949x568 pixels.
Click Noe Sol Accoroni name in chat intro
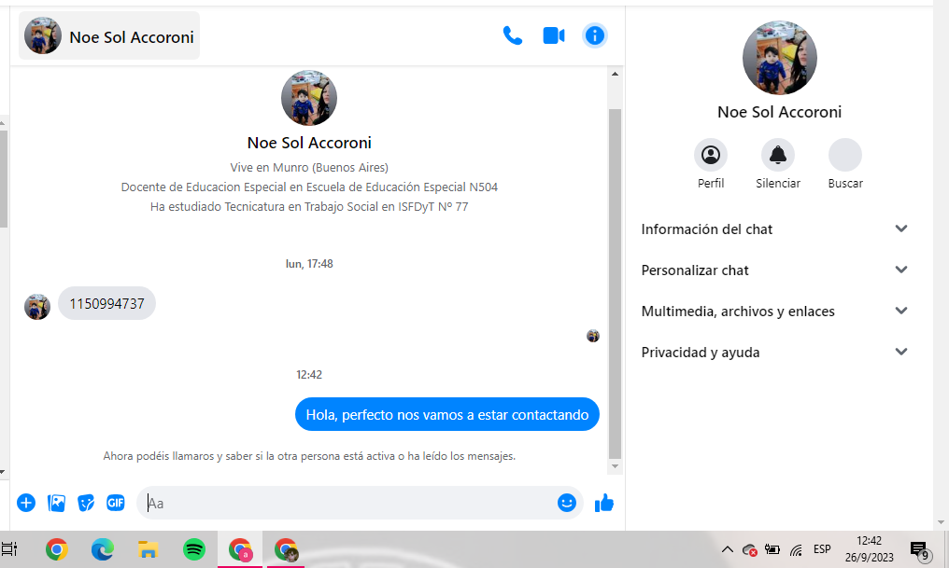click(x=309, y=143)
